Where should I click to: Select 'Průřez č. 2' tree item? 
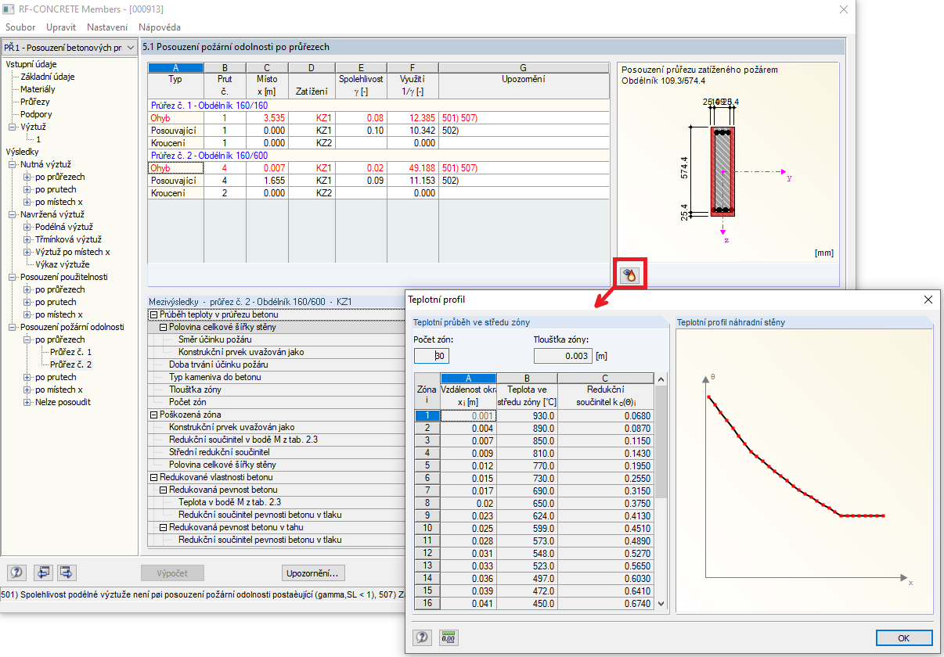[71, 364]
